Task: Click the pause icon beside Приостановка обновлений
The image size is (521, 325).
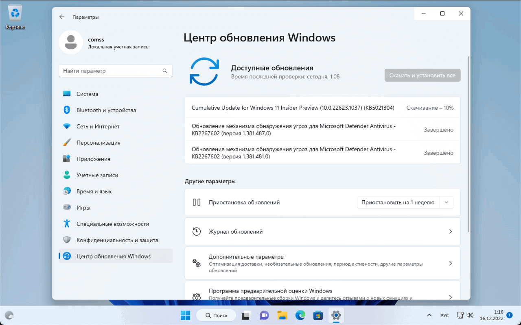Action: click(x=197, y=202)
